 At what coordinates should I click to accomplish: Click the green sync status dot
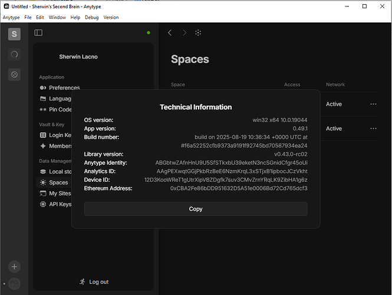(149, 32)
